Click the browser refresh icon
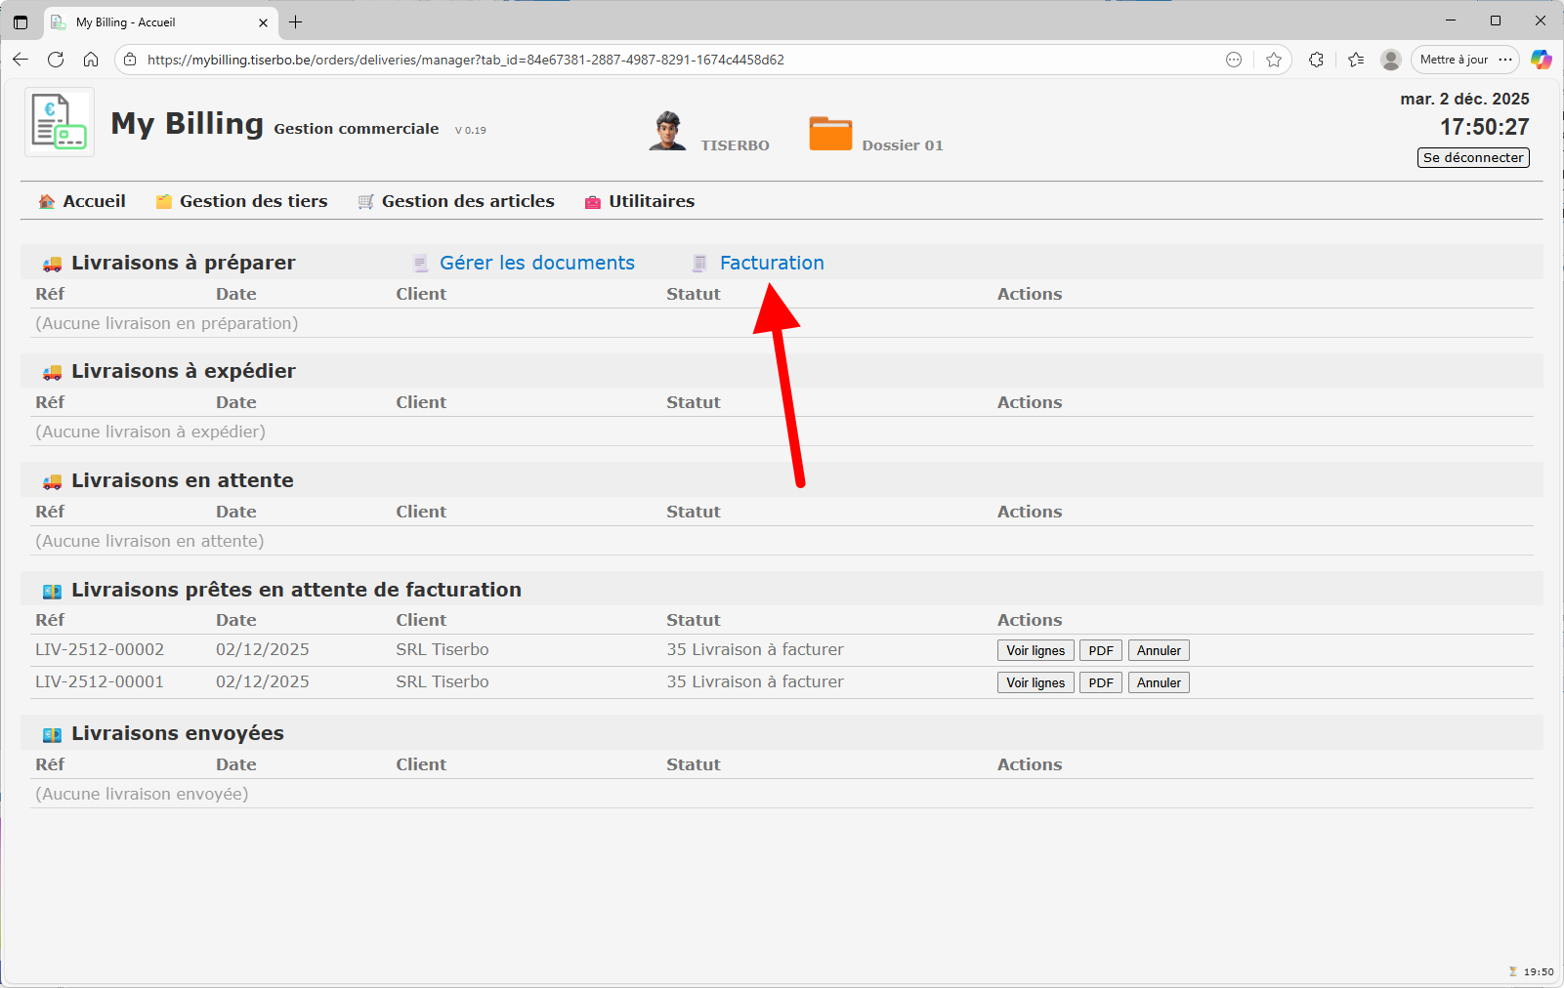The width and height of the screenshot is (1564, 988). coord(56,60)
